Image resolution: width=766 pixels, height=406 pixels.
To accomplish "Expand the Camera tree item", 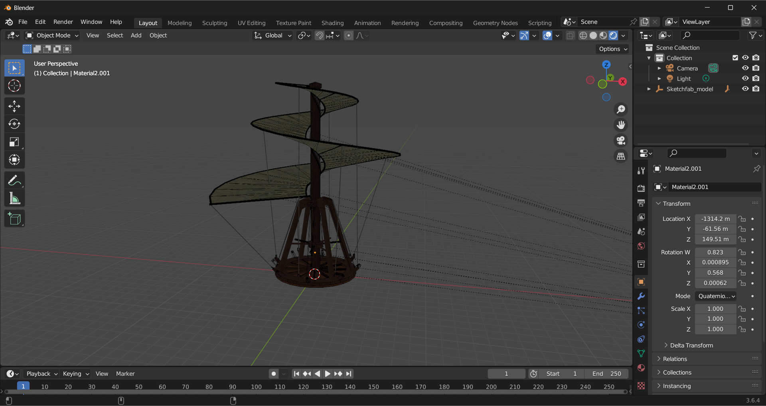I will click(659, 68).
